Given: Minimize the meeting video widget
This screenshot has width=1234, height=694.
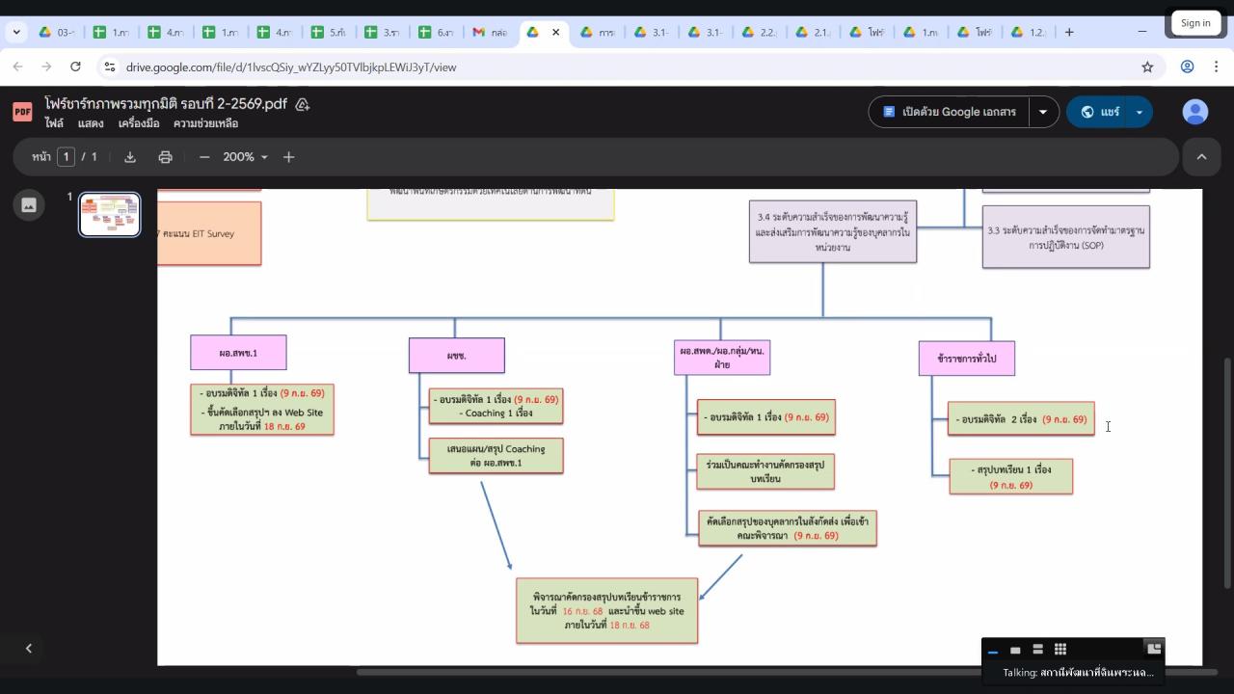Looking at the screenshot, I should (993, 651).
